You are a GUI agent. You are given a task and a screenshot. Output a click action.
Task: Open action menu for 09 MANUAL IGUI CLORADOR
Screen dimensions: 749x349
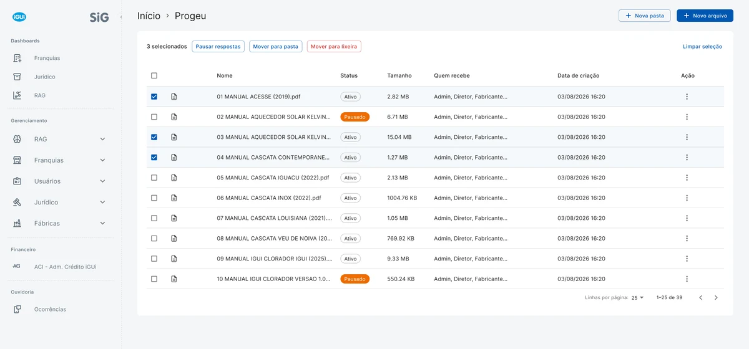(687, 259)
